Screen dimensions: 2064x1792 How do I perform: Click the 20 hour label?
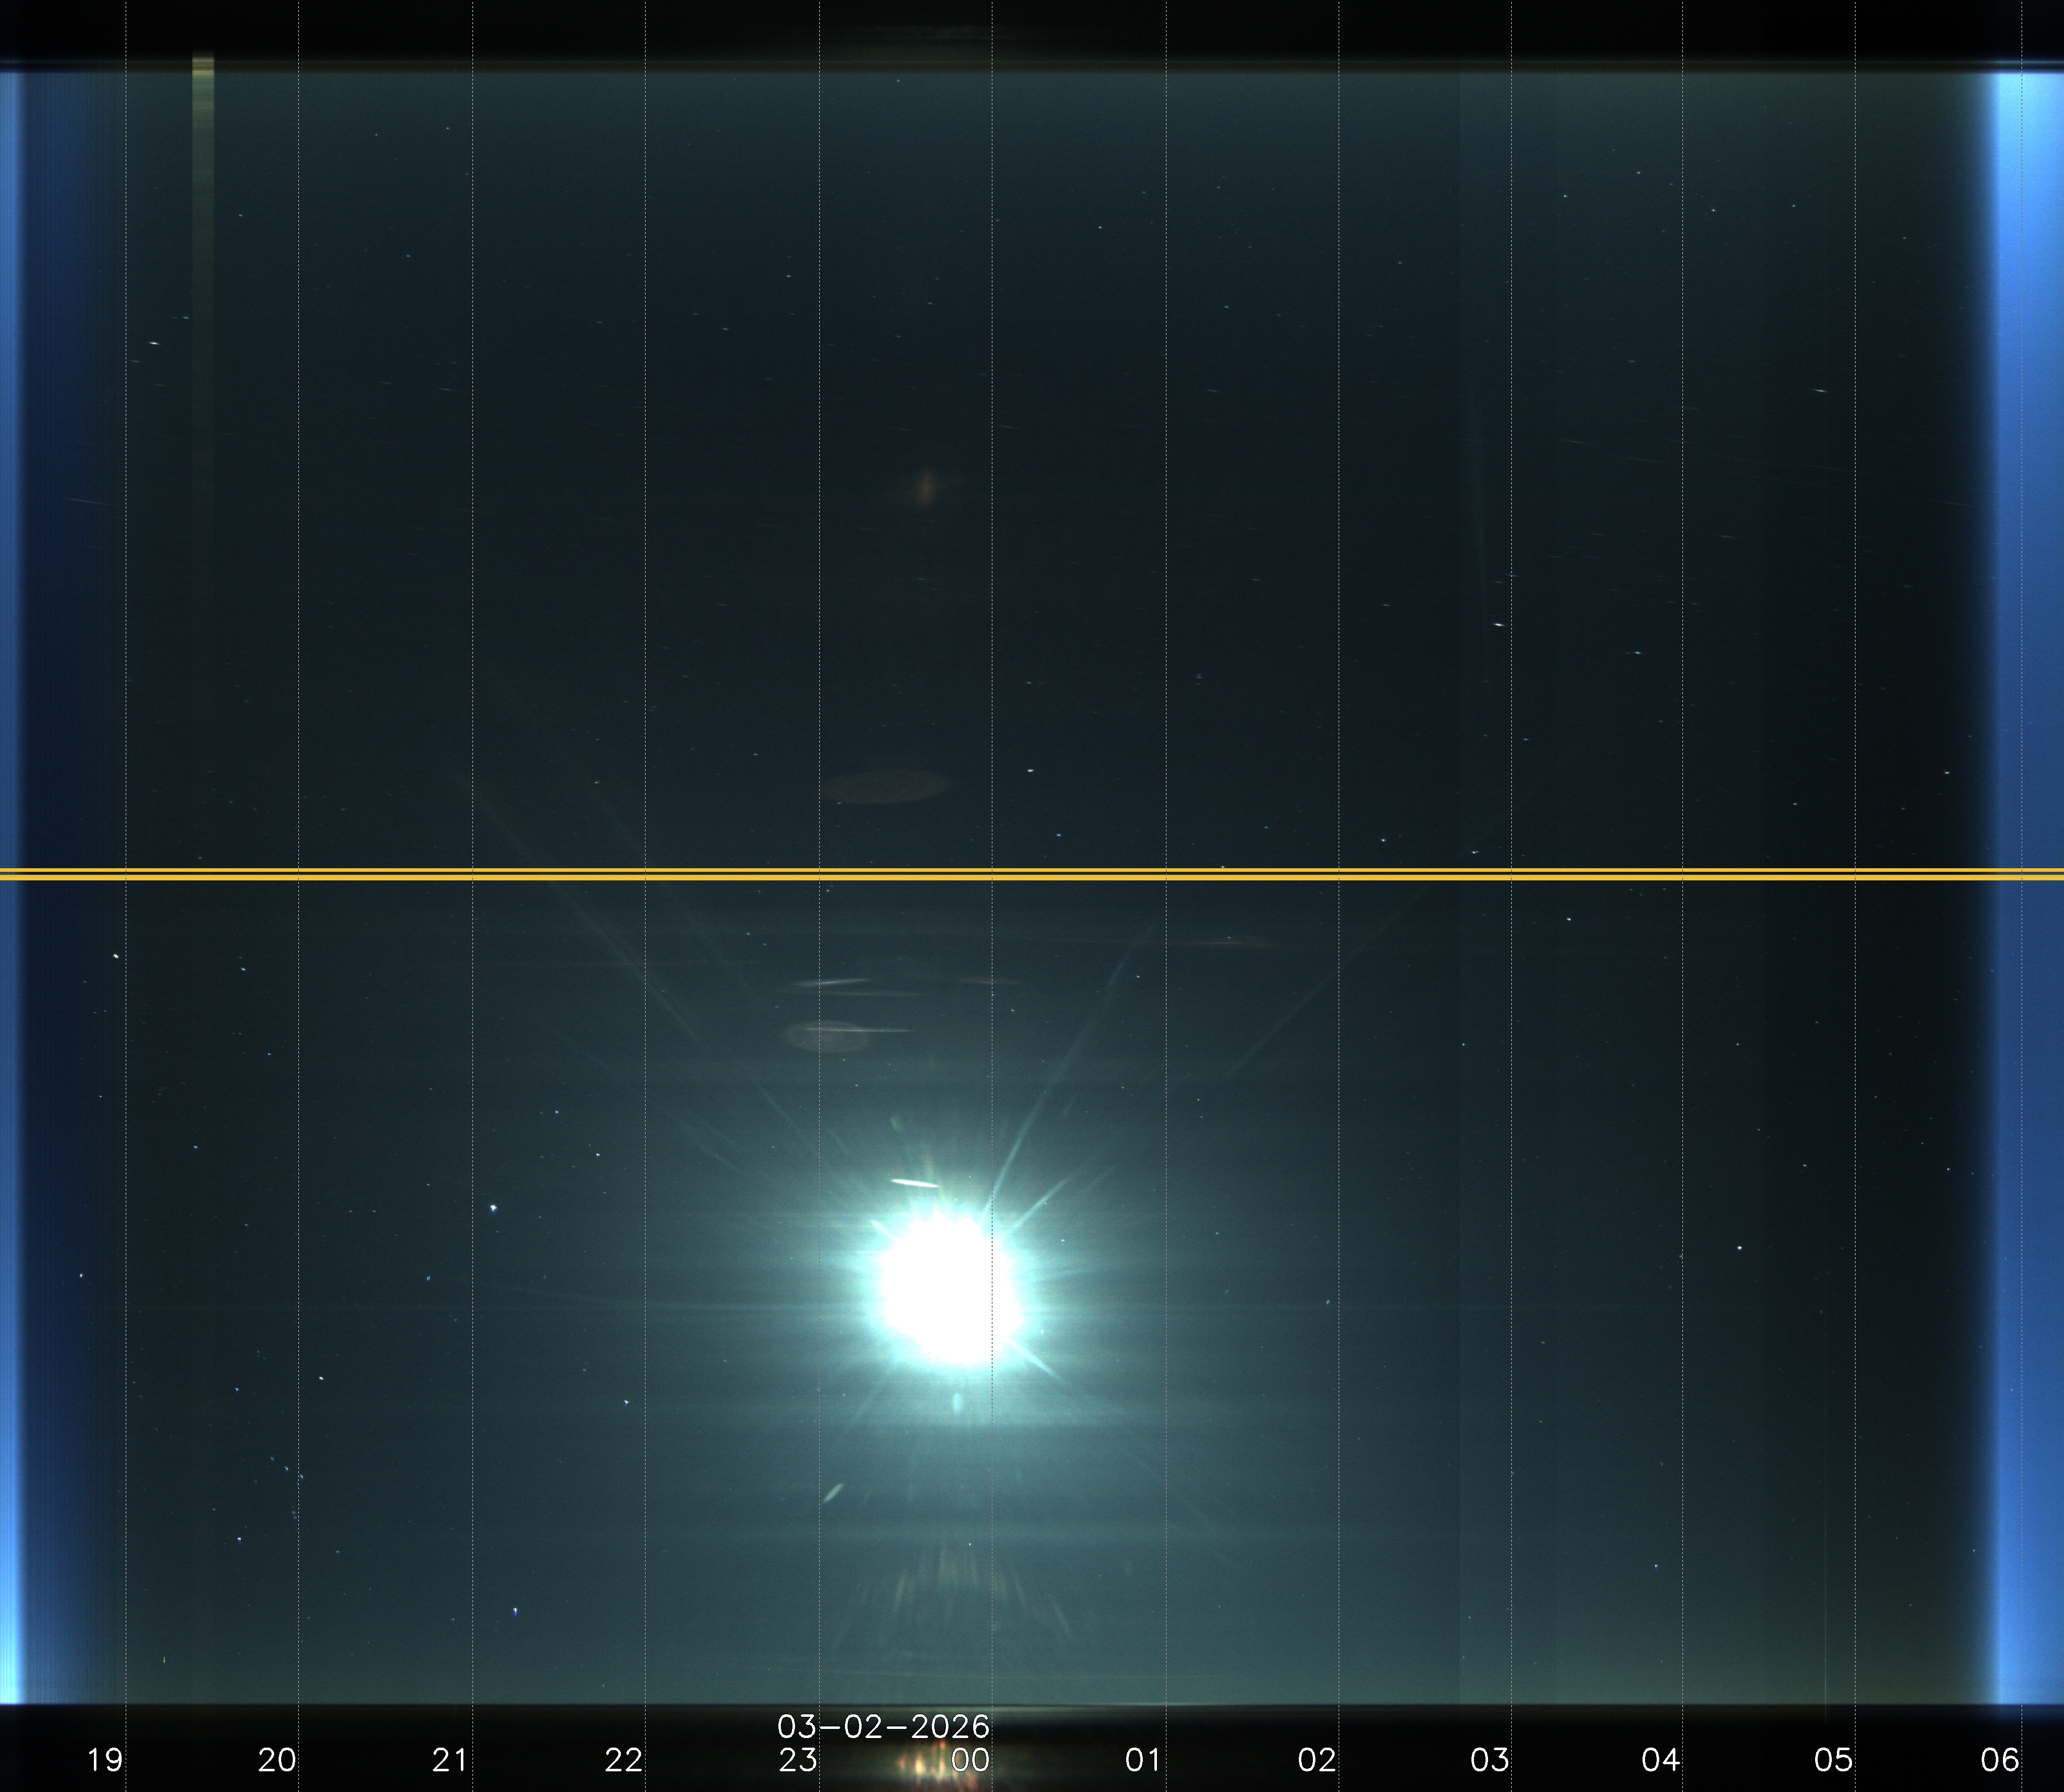coord(277,1759)
